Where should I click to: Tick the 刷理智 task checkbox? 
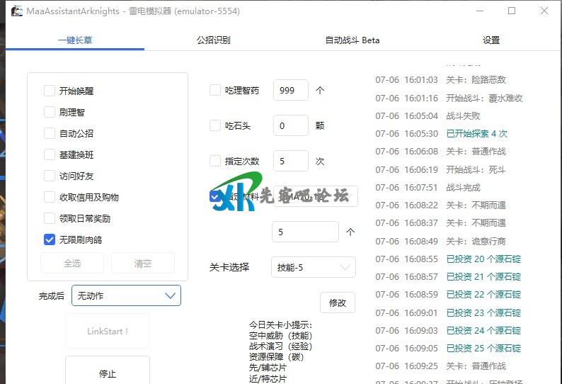pos(50,112)
